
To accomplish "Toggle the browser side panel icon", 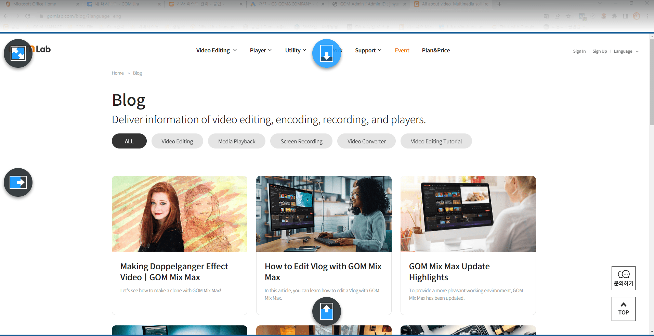I will (626, 16).
